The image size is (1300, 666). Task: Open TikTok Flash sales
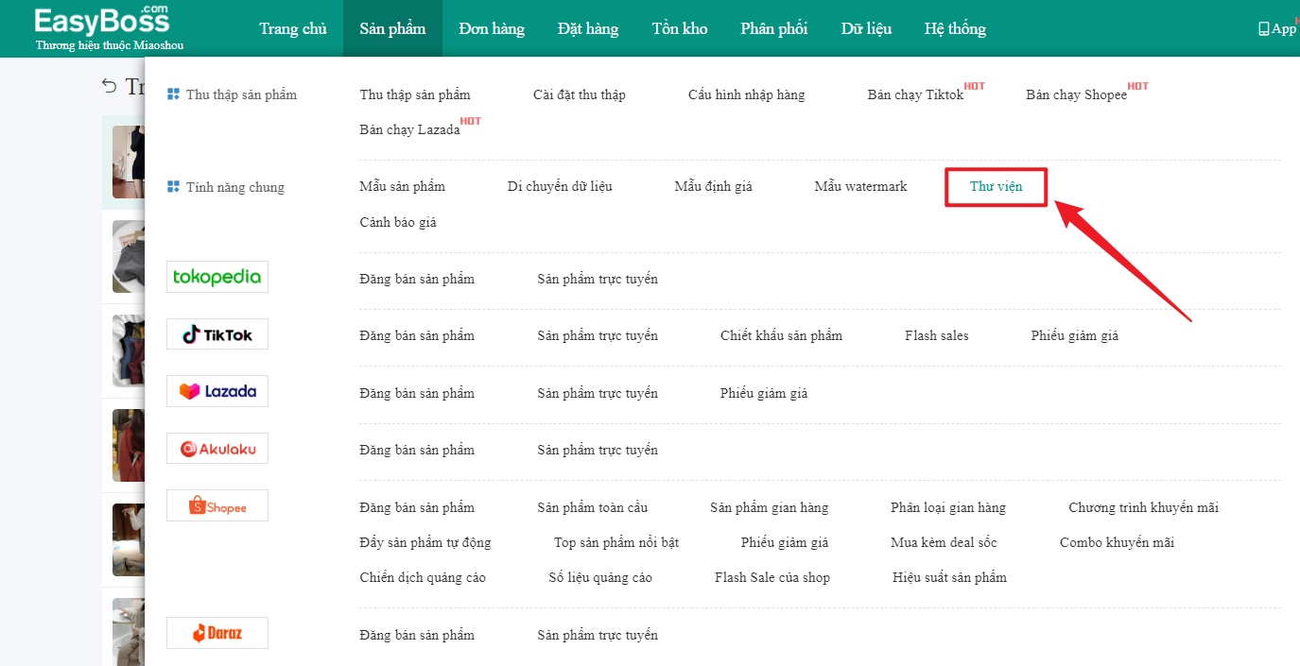[937, 335]
